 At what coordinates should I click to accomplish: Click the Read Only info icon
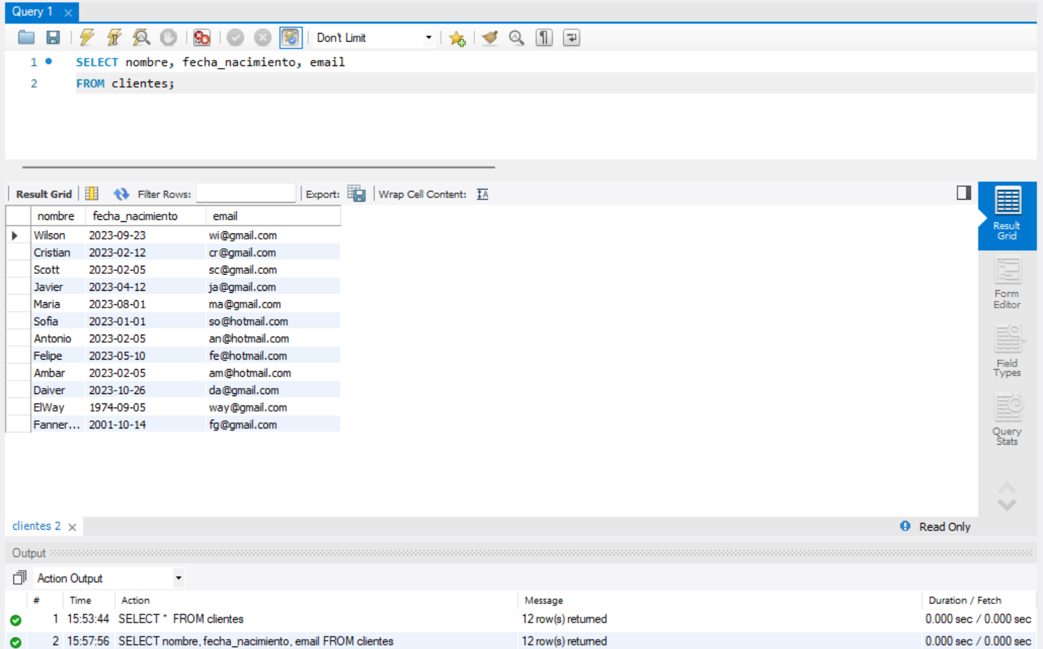tap(905, 526)
